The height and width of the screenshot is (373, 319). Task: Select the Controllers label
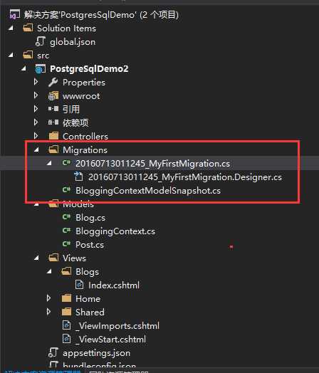coord(85,136)
